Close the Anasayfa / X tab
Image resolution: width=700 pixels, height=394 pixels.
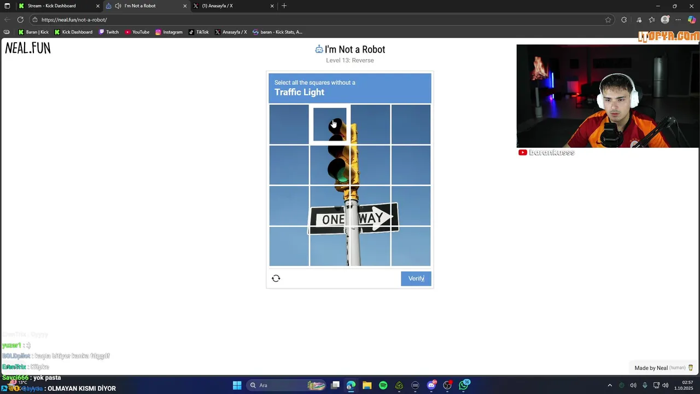point(272,5)
